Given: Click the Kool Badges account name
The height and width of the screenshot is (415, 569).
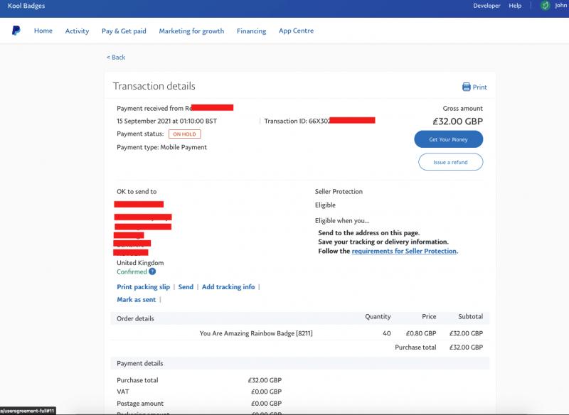Looking at the screenshot, I should coord(26,6).
